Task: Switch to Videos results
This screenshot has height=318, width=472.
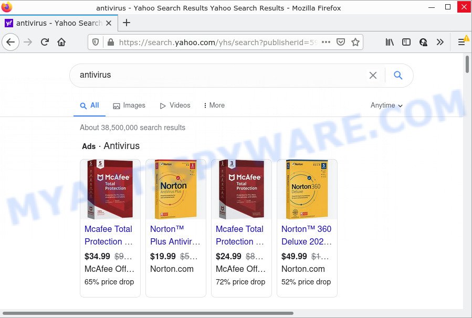Action: [x=175, y=105]
